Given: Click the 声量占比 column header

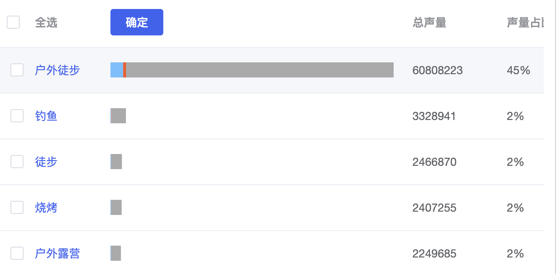Looking at the screenshot, I should 524,22.
